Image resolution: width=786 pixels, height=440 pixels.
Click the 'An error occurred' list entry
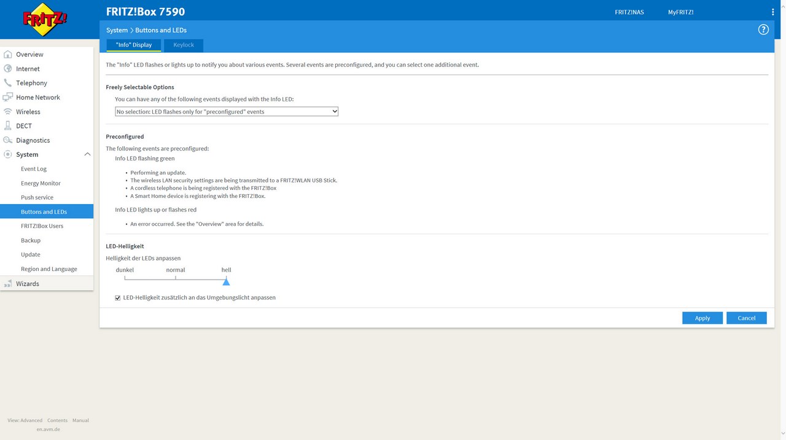[197, 224]
